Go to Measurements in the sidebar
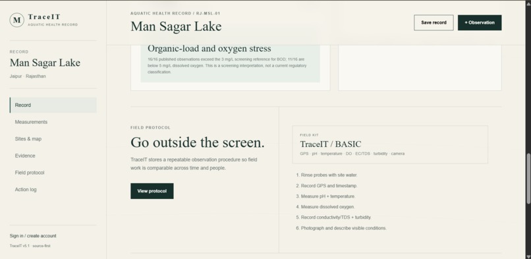Image resolution: width=531 pixels, height=259 pixels. [53, 122]
